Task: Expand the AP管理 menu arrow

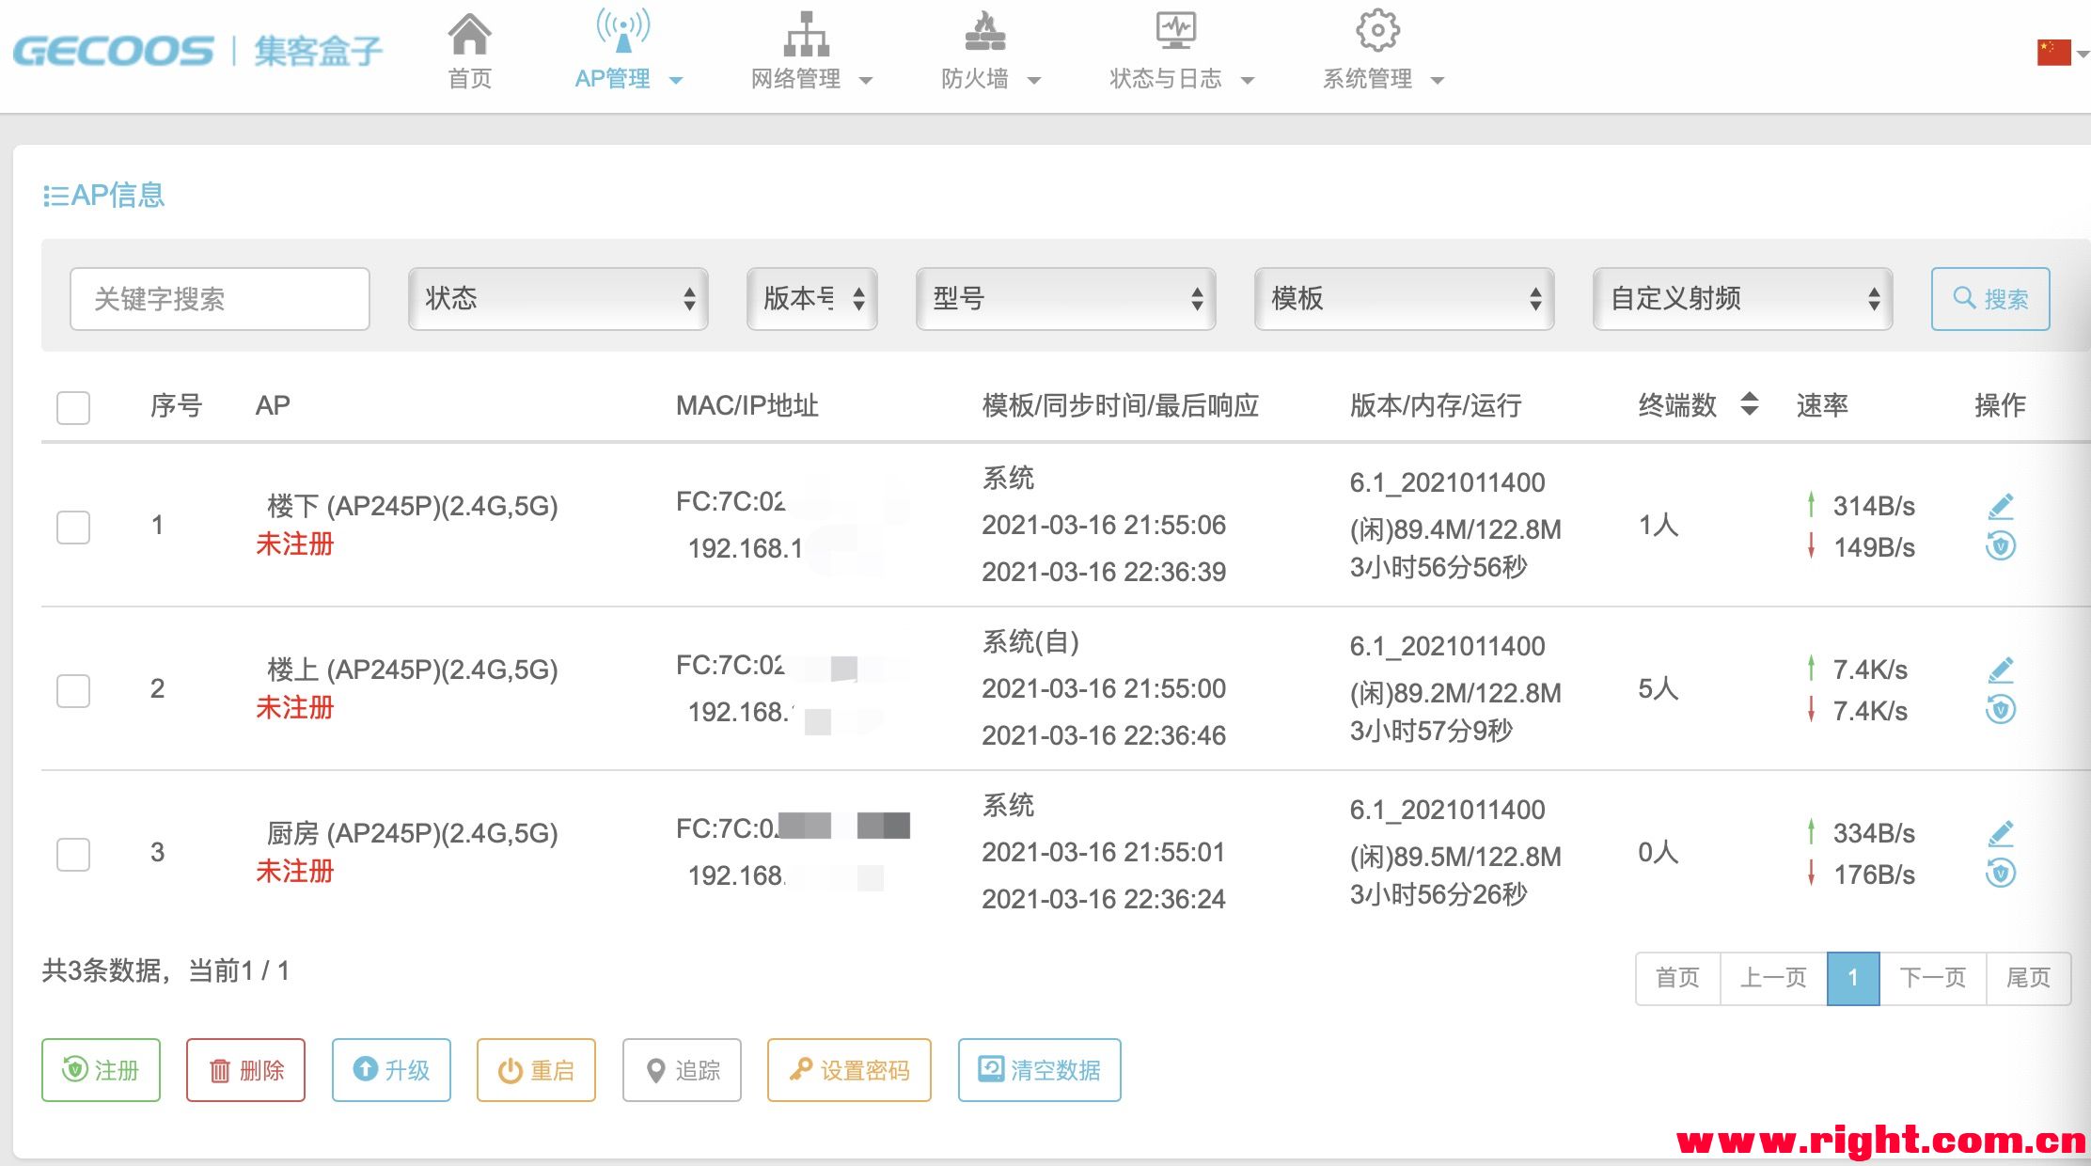Action: click(676, 81)
